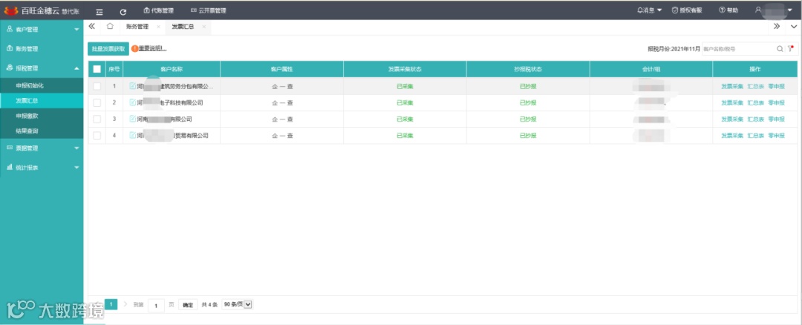Click 零申报 link in row 1
The width and height of the screenshot is (802, 325).
[x=777, y=86]
